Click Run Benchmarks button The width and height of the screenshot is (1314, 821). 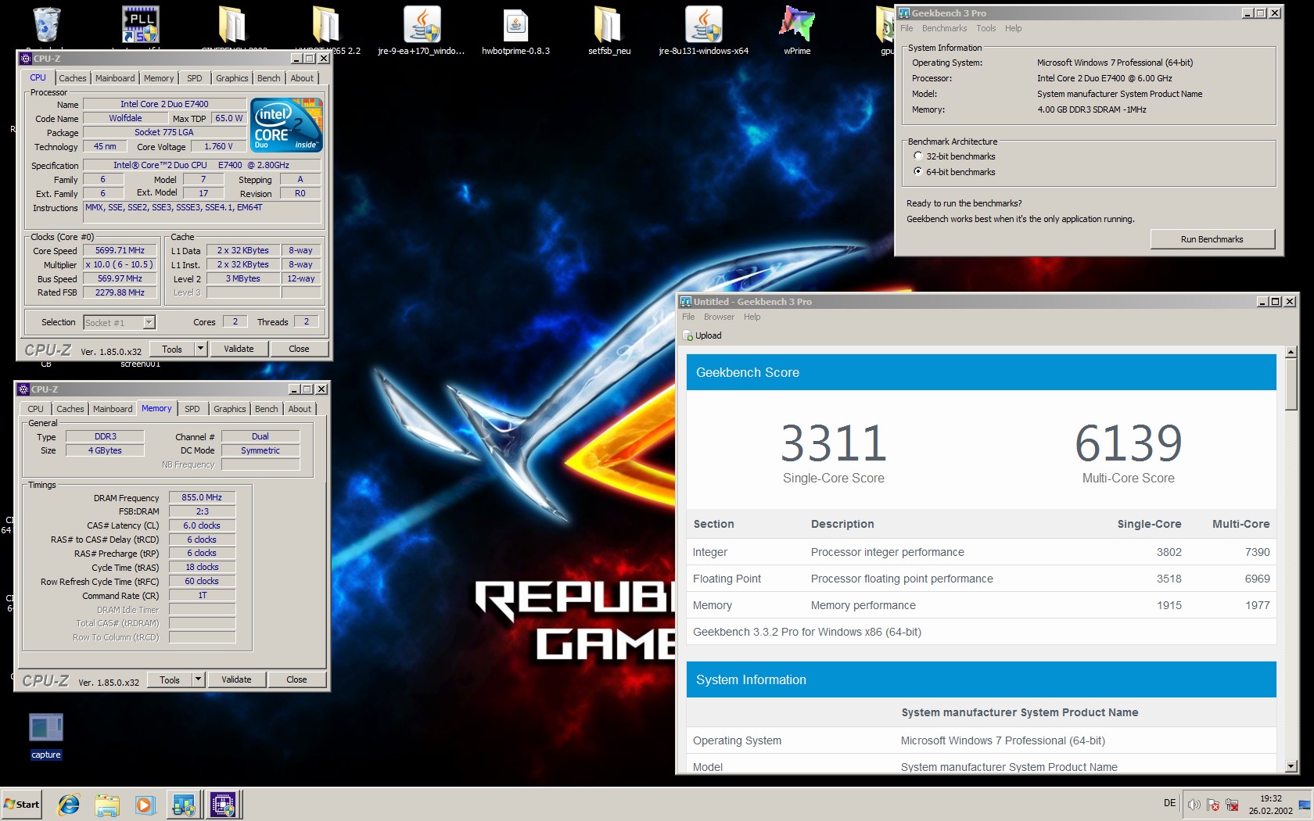pyautogui.click(x=1212, y=239)
